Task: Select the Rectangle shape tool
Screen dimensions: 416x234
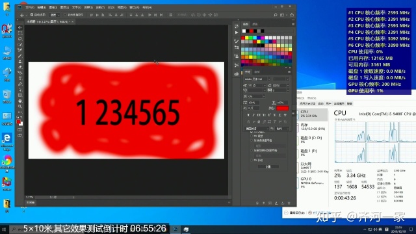Action: click(20, 96)
